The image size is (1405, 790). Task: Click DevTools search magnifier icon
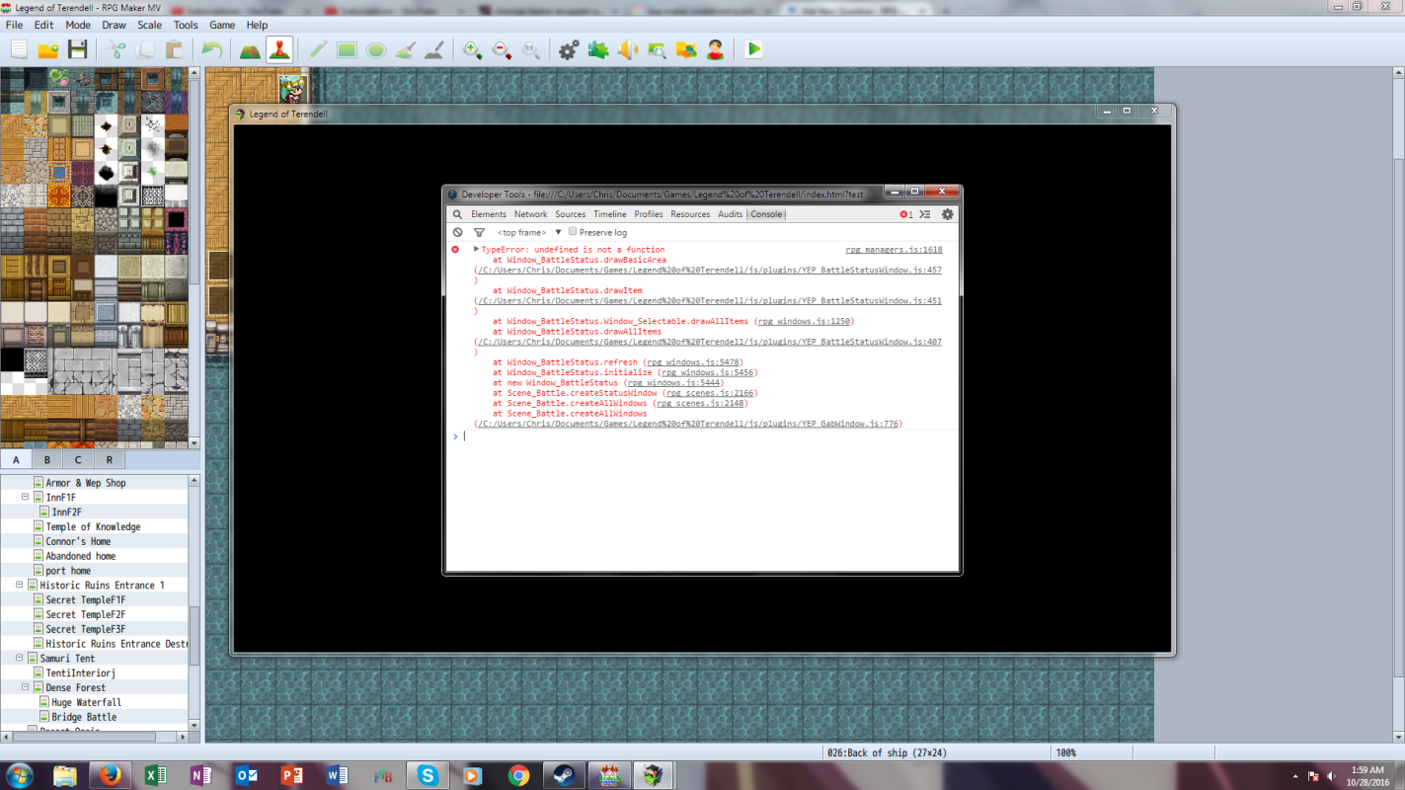pyautogui.click(x=457, y=214)
